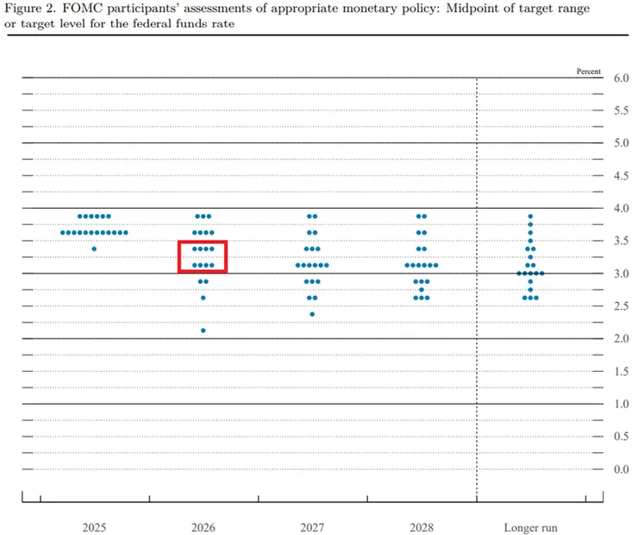This screenshot has width=638, height=535.
Task: Click the single 2026 dot near 2.6 percent
Action: tap(203, 298)
